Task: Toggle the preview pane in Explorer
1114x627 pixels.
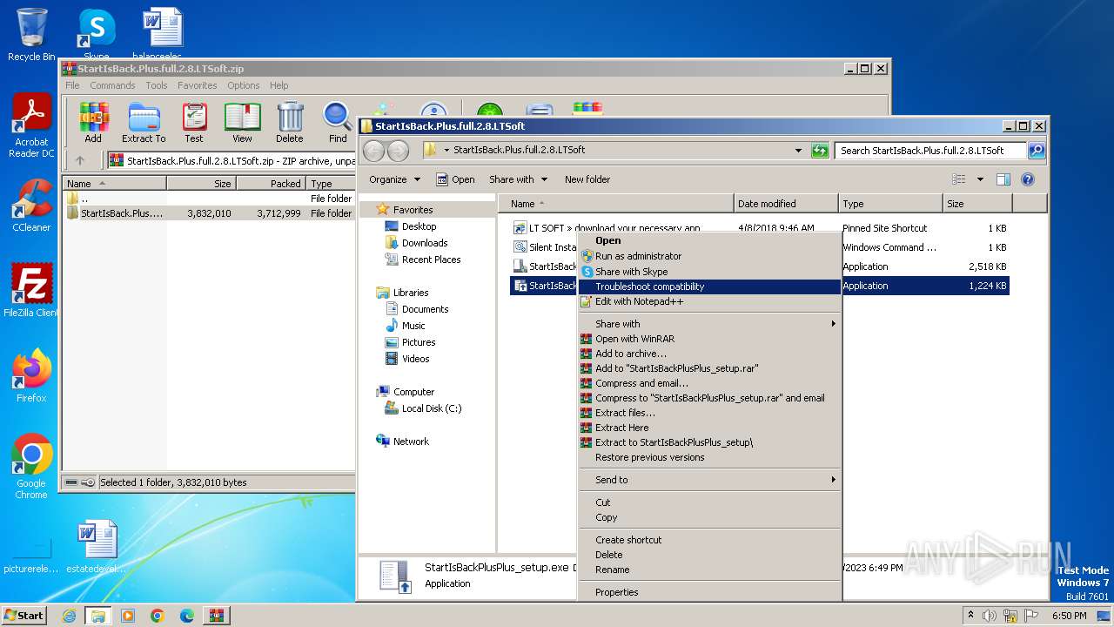Action: coord(1003,179)
